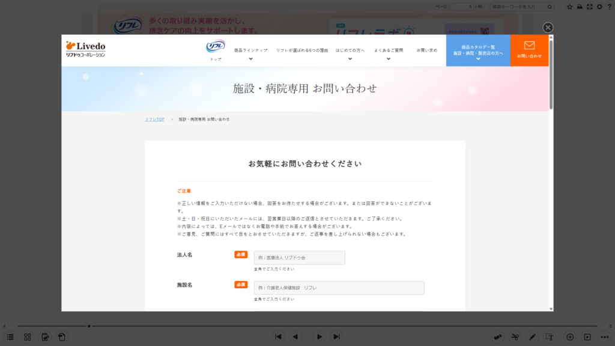Click the page copy icon in bottom toolbar
This screenshot has height=346, width=615.
click(x=62, y=337)
